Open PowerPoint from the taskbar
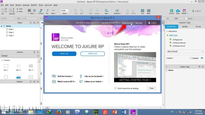 click(x=115, y=112)
